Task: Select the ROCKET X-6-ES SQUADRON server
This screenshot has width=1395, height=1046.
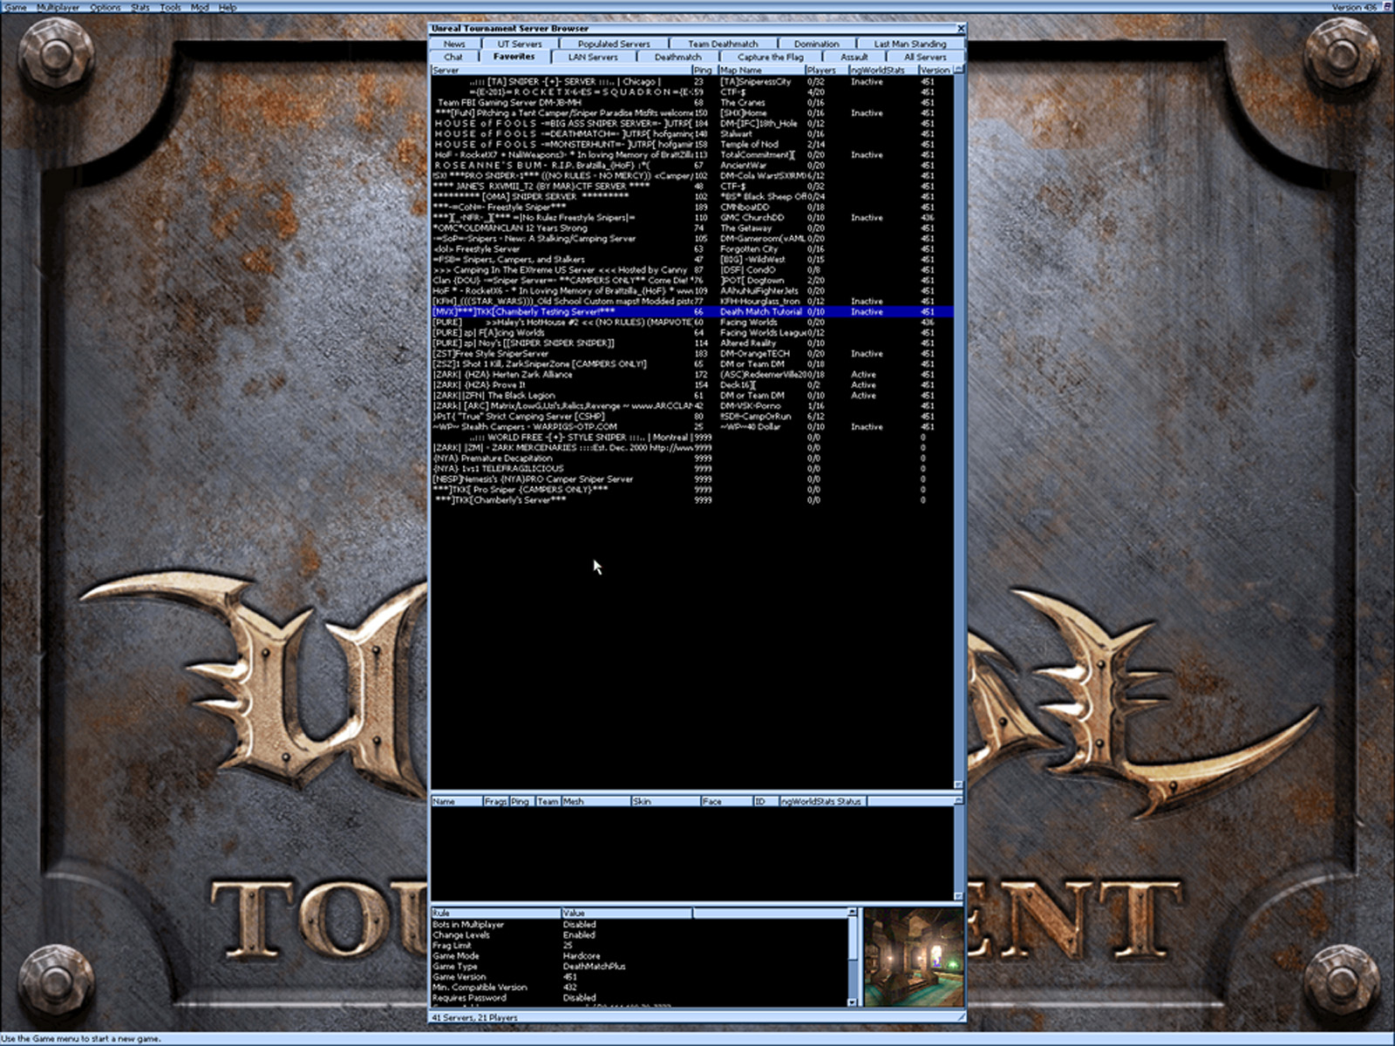Action: 692,92
